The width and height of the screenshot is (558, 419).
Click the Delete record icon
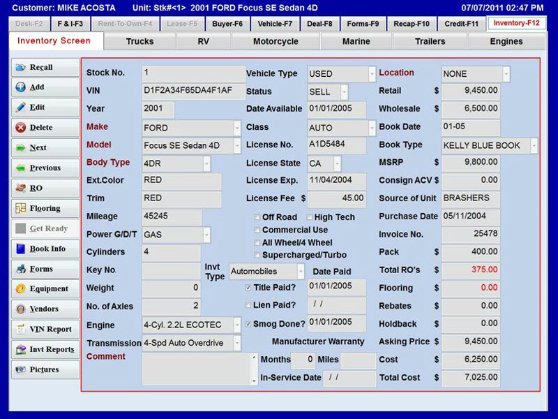click(43, 127)
